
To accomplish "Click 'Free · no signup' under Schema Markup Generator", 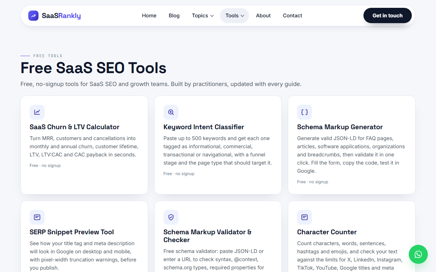I will click(x=313, y=182).
